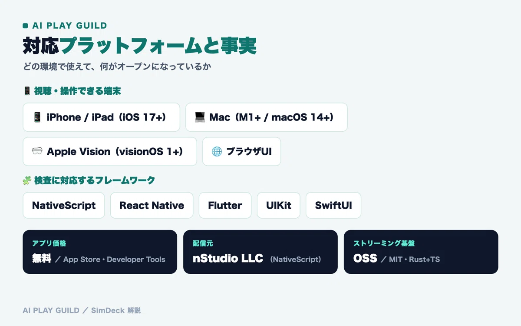This screenshot has height=326, width=521.
Task: Choose the React Native framework chip
Action: click(x=152, y=206)
